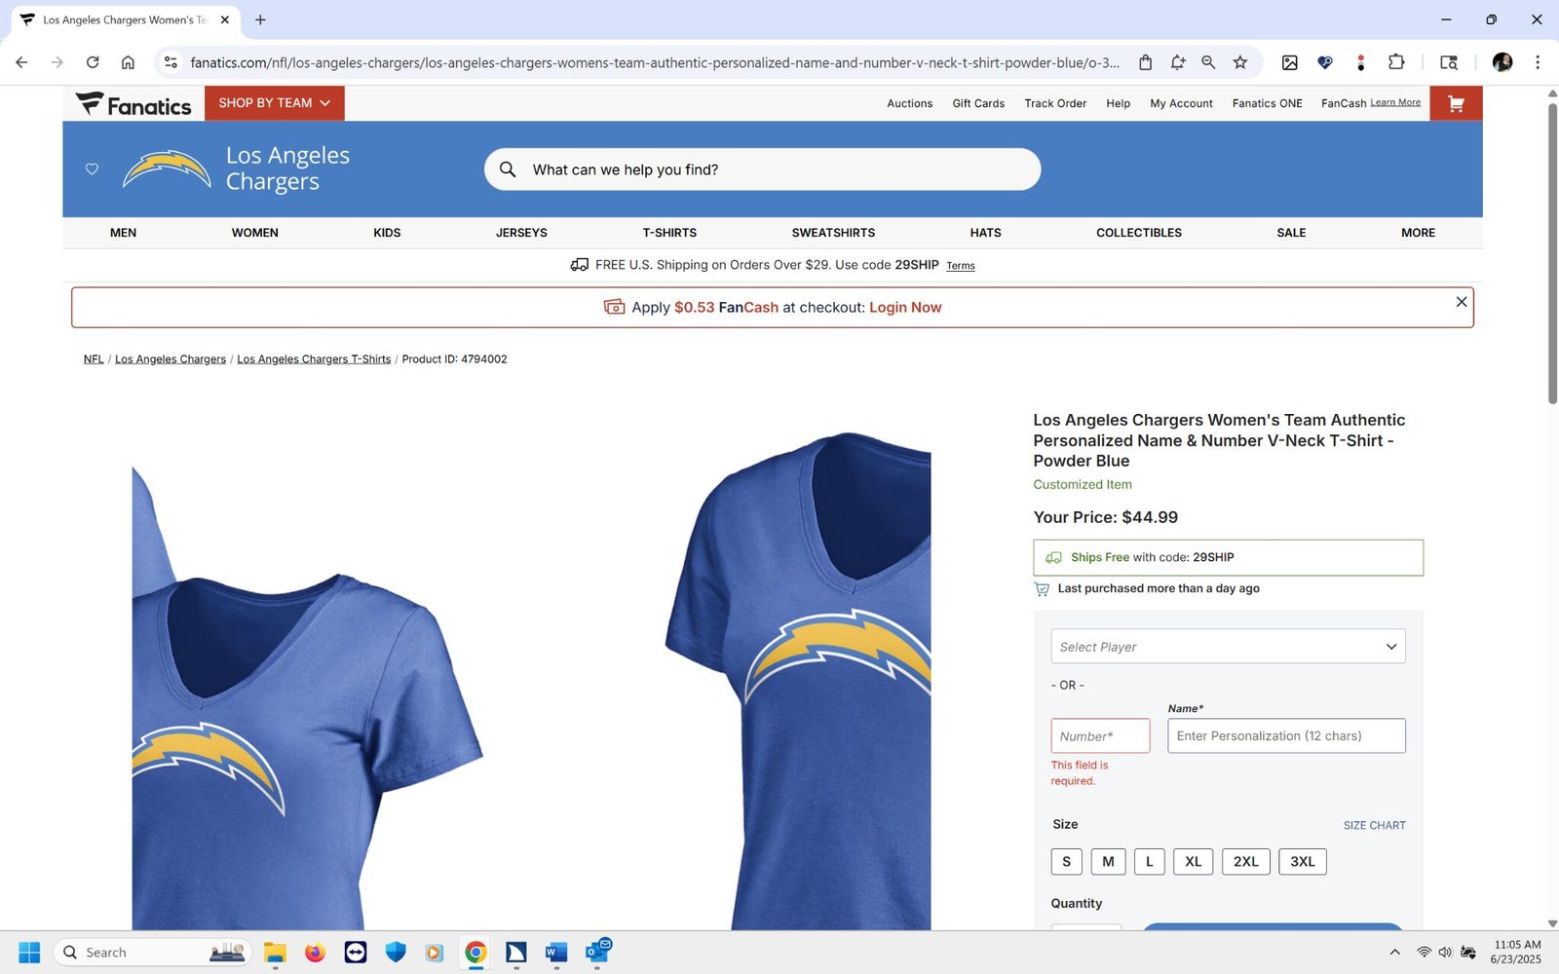1559x974 pixels.
Task: Click the Chrome taskbar icon
Action: pyautogui.click(x=475, y=952)
